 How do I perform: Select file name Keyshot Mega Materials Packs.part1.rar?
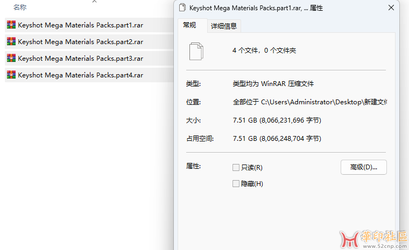80,25
